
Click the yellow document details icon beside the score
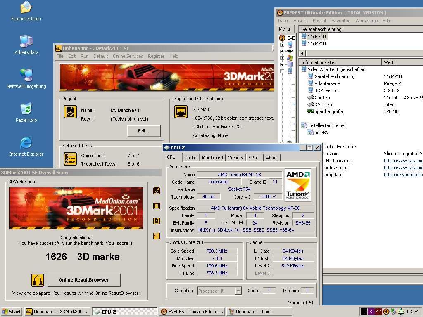pyautogui.click(x=157, y=221)
